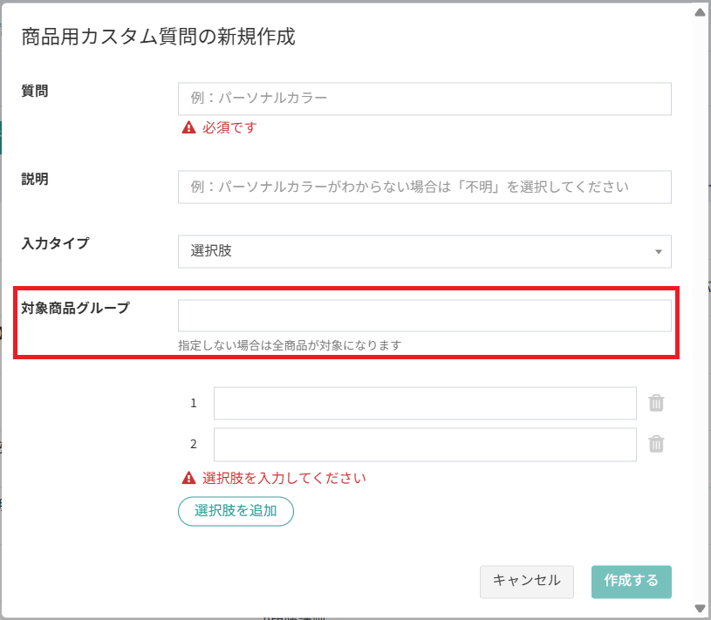Select the input box for choice 2
This screenshot has width=711, height=620.
[424, 445]
